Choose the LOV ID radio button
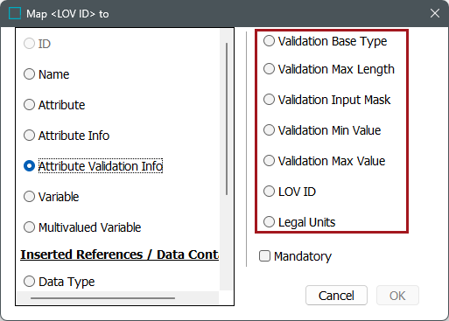 [x=269, y=192]
